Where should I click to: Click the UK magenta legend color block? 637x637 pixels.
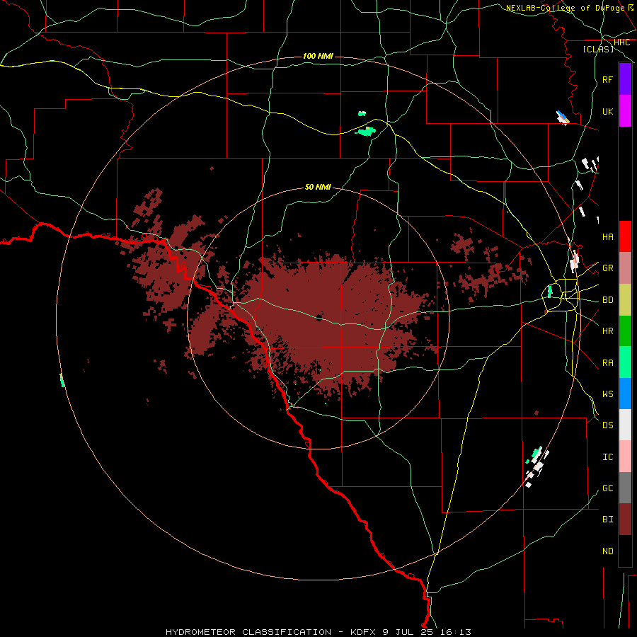tap(625, 111)
